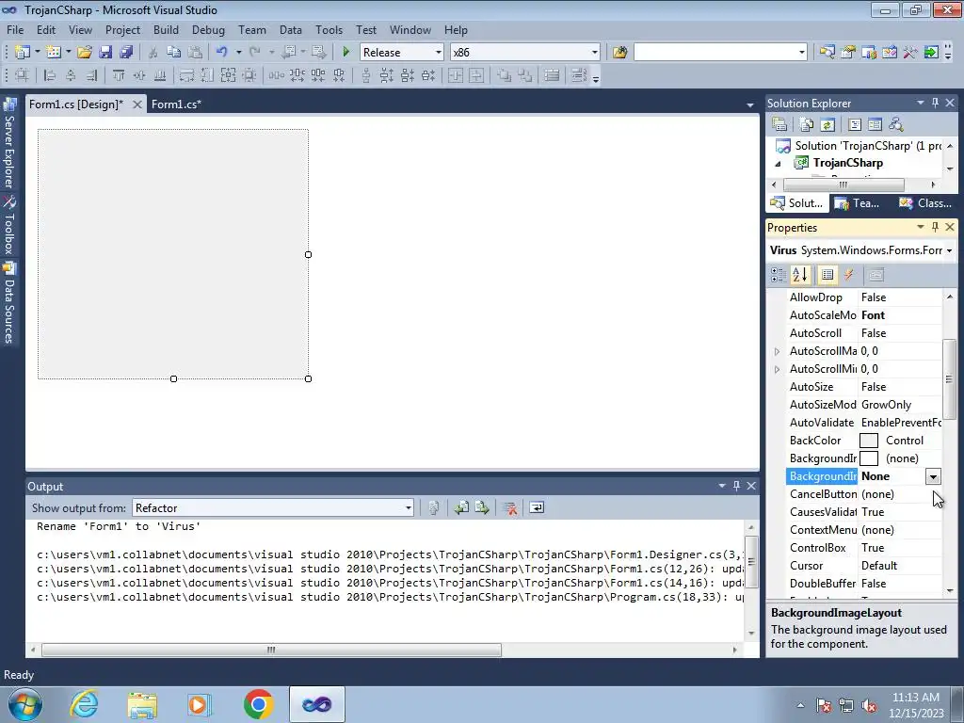
Task: Switch to the Team Explorer tab
Action: [859, 203]
